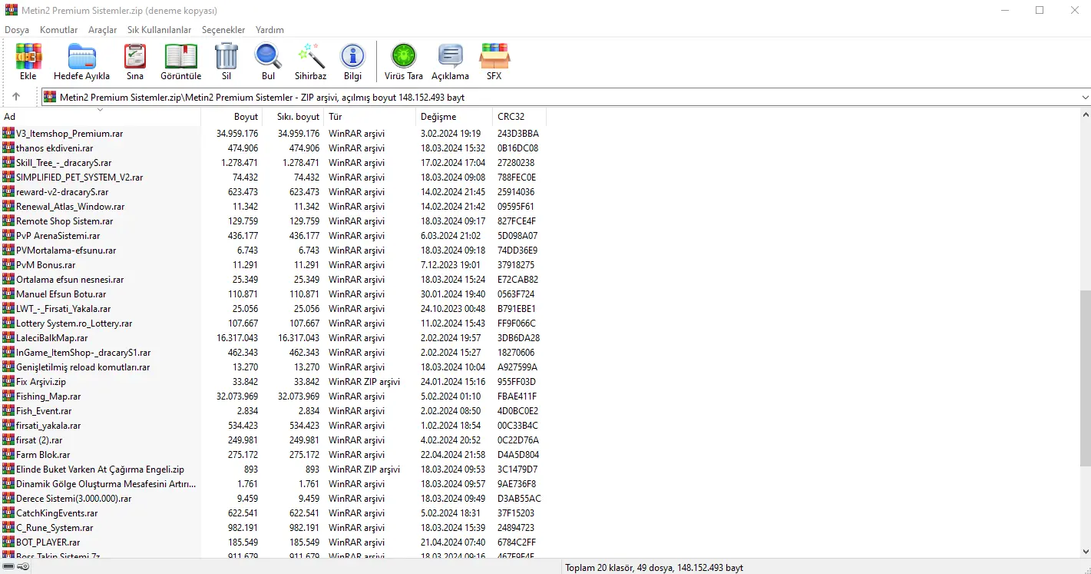This screenshot has height=574, width=1091.
Task: Sort by Sıkı. boyut column header
Action: click(x=293, y=117)
